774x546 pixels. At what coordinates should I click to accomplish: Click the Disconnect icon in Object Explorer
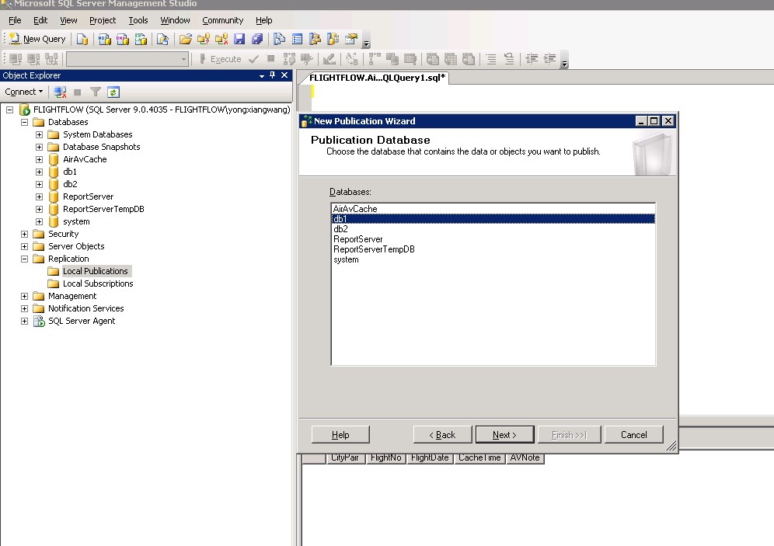pos(60,92)
